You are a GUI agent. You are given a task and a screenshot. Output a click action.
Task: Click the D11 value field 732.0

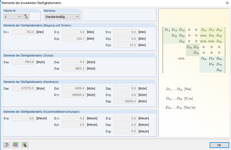(24, 32)
